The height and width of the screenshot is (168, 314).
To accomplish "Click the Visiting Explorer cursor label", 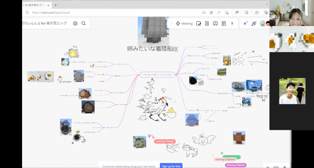I will click(x=225, y=159).
